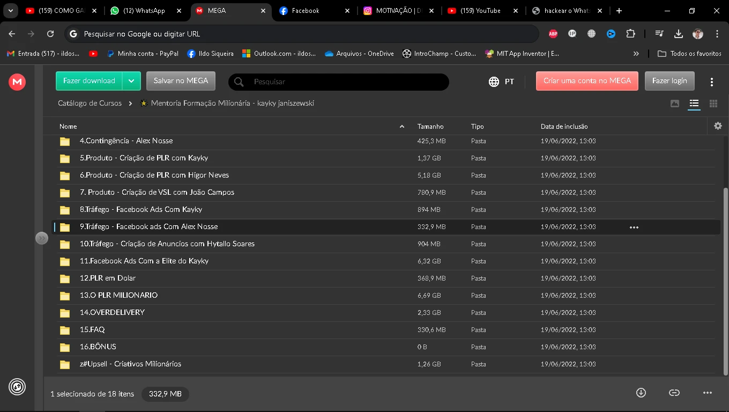This screenshot has height=412, width=729.
Task: Click the MEGA logo in sidebar
Action: coord(17,82)
